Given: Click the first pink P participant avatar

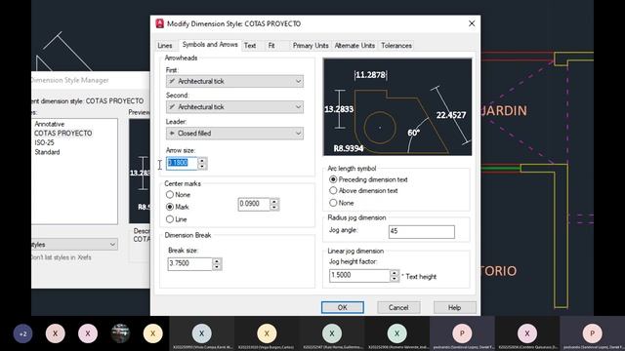Looking at the screenshot, I should pos(462,333).
